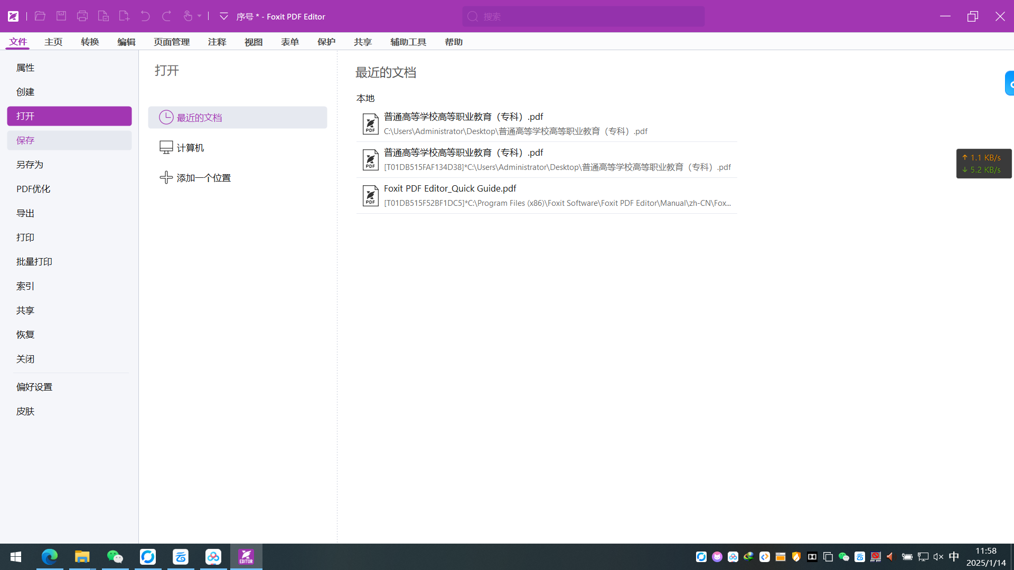
Task: Select 批量打印 in the file menu
Action: (69, 262)
